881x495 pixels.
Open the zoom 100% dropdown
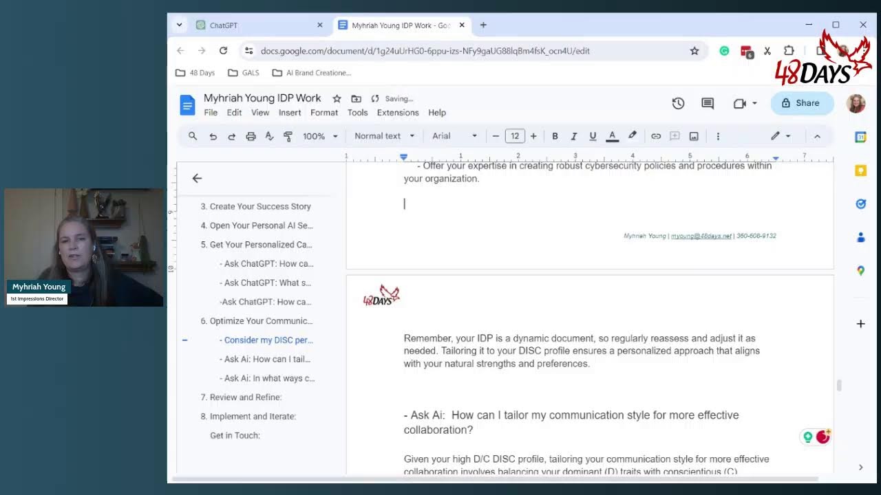320,136
